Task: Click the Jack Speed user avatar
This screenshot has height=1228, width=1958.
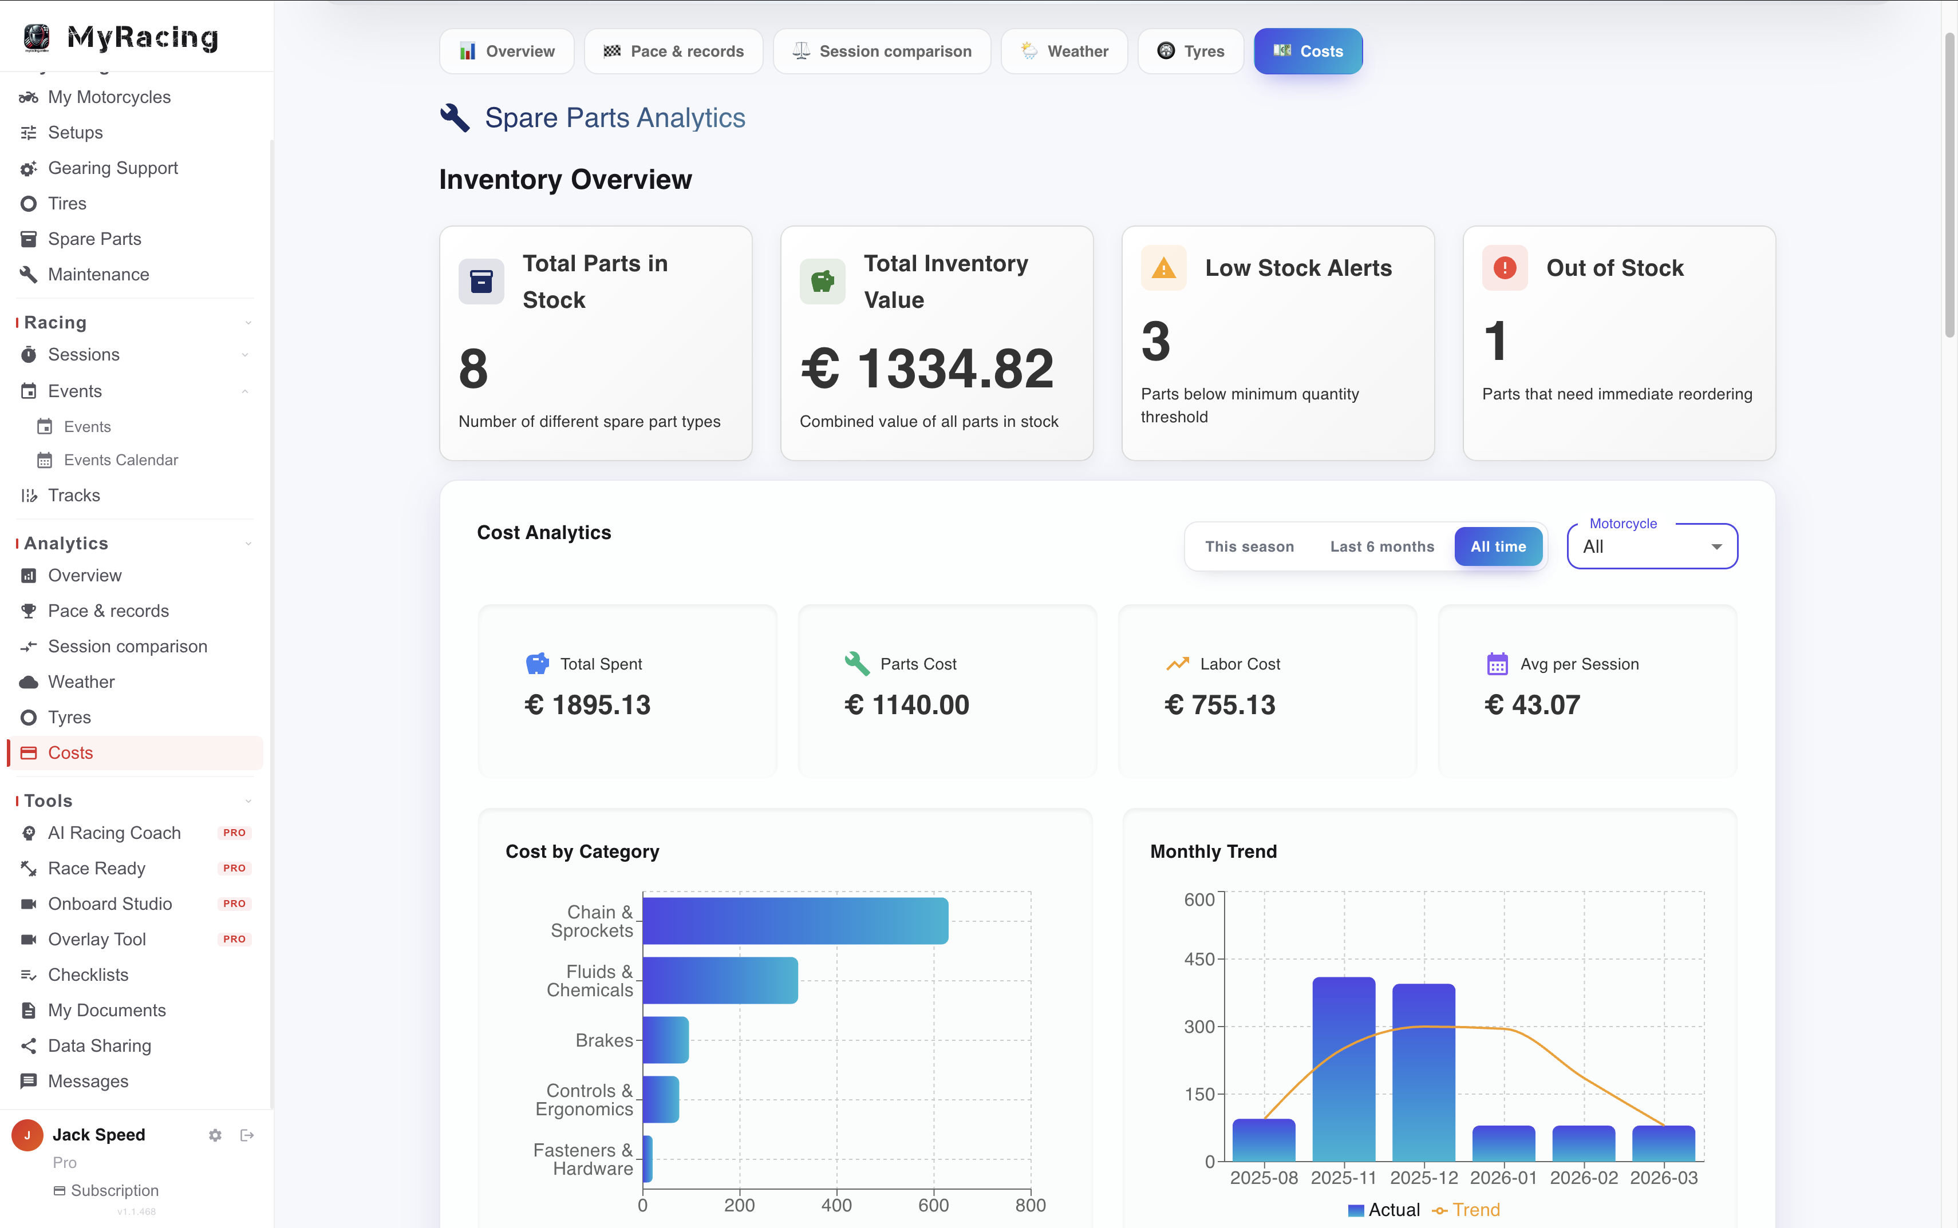Action: [x=27, y=1135]
